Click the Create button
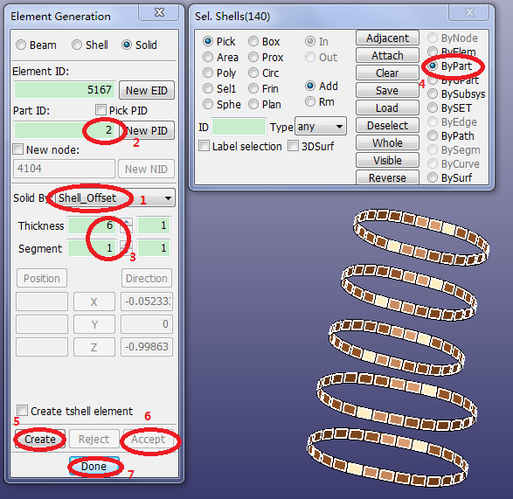The image size is (513, 499). coord(40,439)
